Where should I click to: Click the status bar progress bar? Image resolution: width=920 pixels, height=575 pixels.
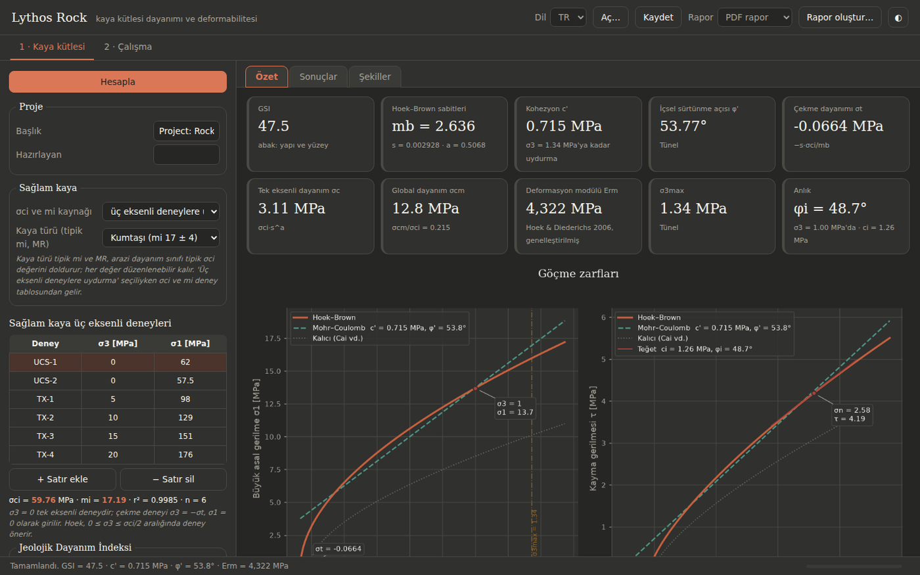[x=854, y=566]
